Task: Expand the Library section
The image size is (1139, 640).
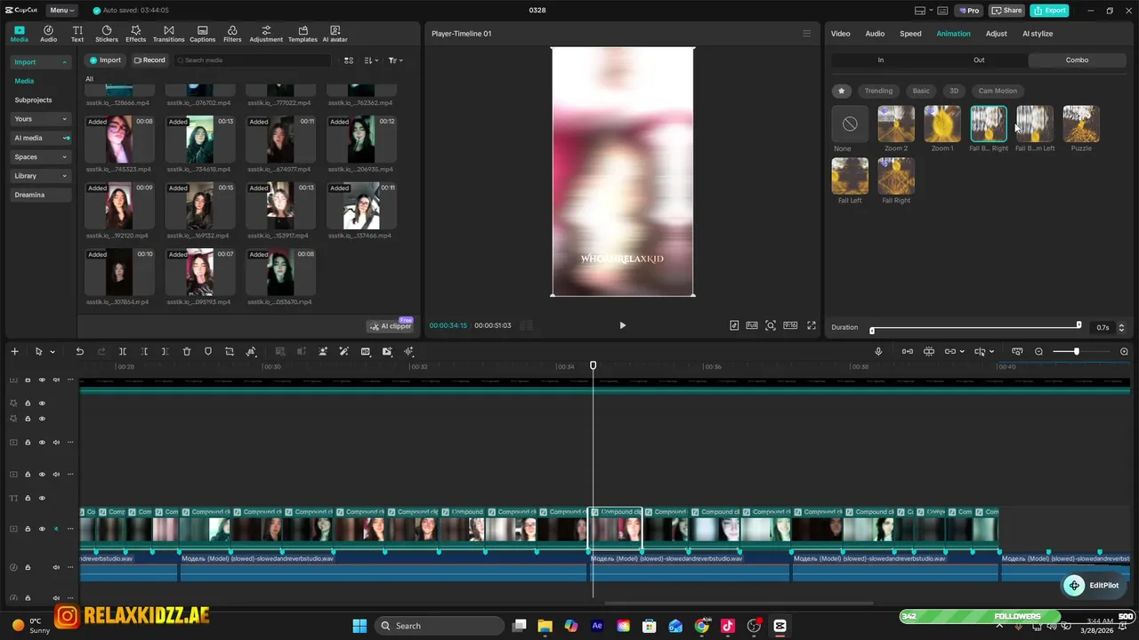Action: (x=41, y=176)
